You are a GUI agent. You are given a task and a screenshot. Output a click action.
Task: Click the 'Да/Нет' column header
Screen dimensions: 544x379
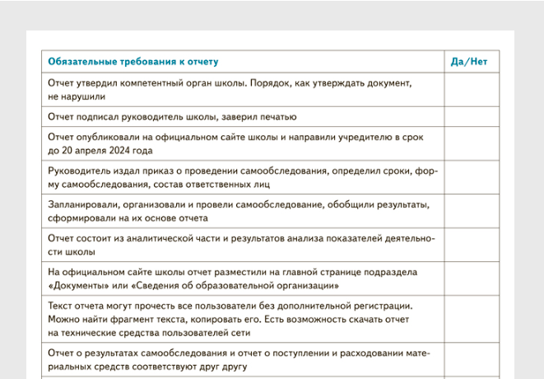tap(469, 62)
